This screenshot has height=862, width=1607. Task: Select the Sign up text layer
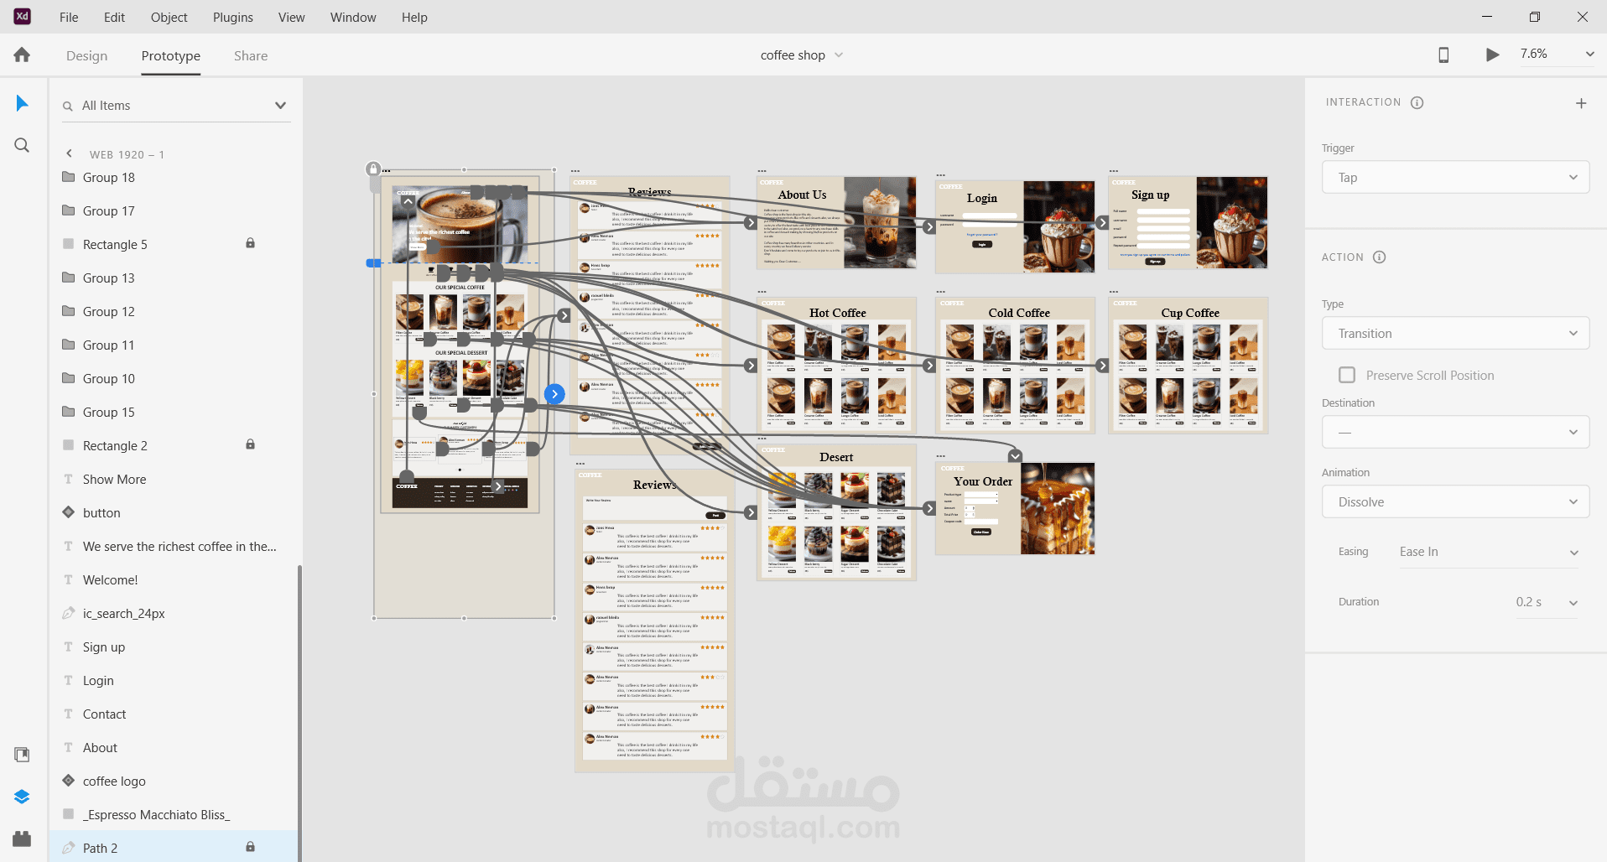172,646
